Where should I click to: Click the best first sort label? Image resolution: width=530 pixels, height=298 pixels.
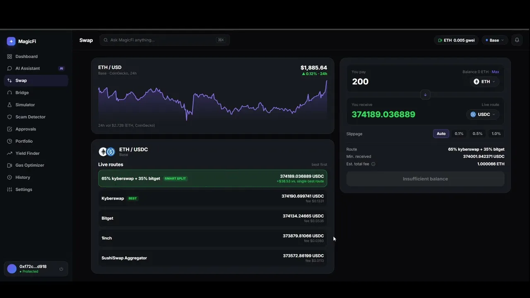319,165
